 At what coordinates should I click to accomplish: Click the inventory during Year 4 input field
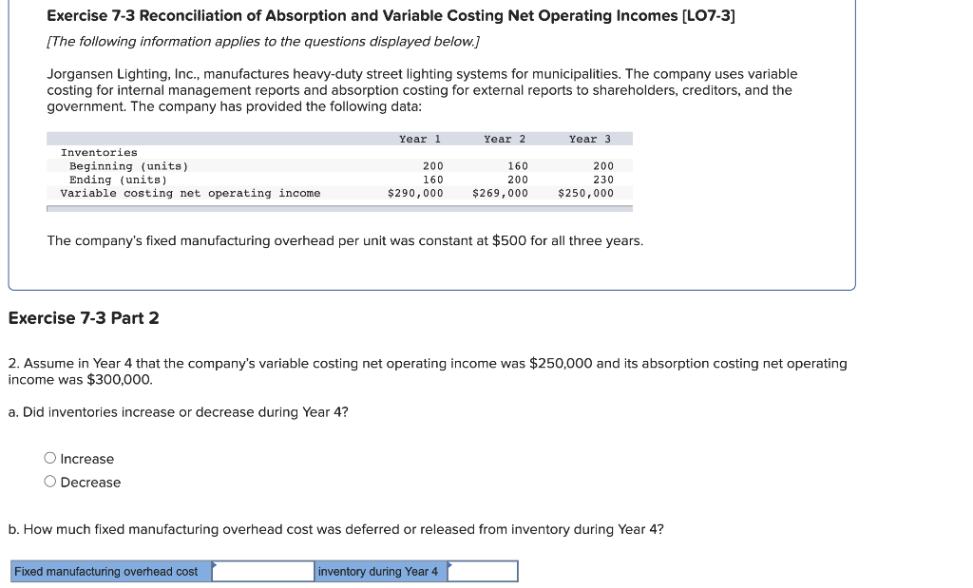click(x=481, y=571)
